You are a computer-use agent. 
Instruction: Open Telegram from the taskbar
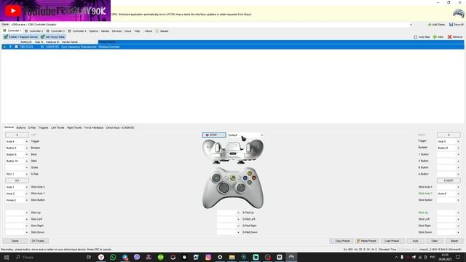(x=125, y=257)
